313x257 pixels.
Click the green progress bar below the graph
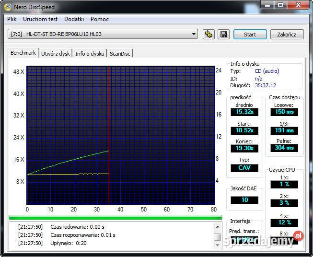(115, 217)
